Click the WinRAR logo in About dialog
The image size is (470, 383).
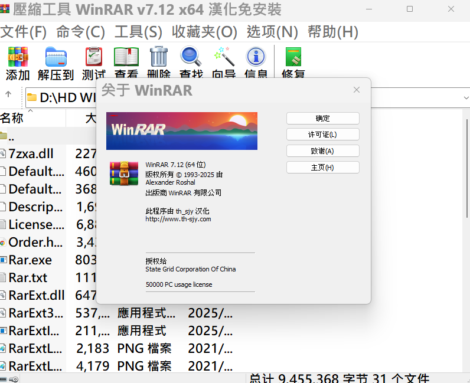(x=124, y=174)
